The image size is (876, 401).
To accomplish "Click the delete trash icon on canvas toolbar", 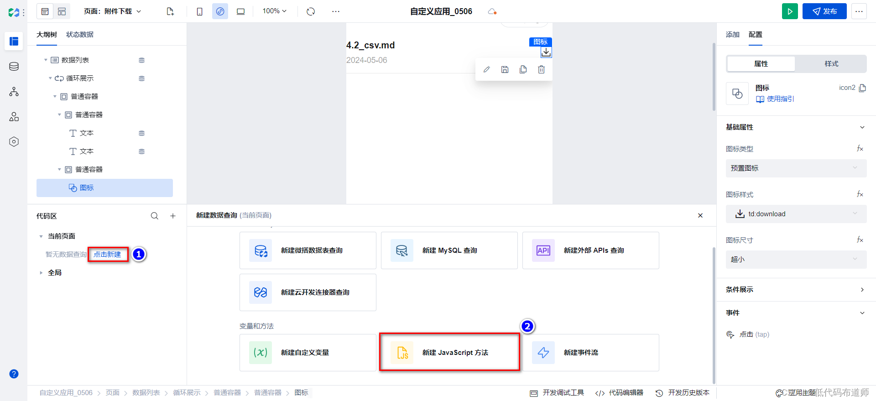I will (x=542, y=69).
